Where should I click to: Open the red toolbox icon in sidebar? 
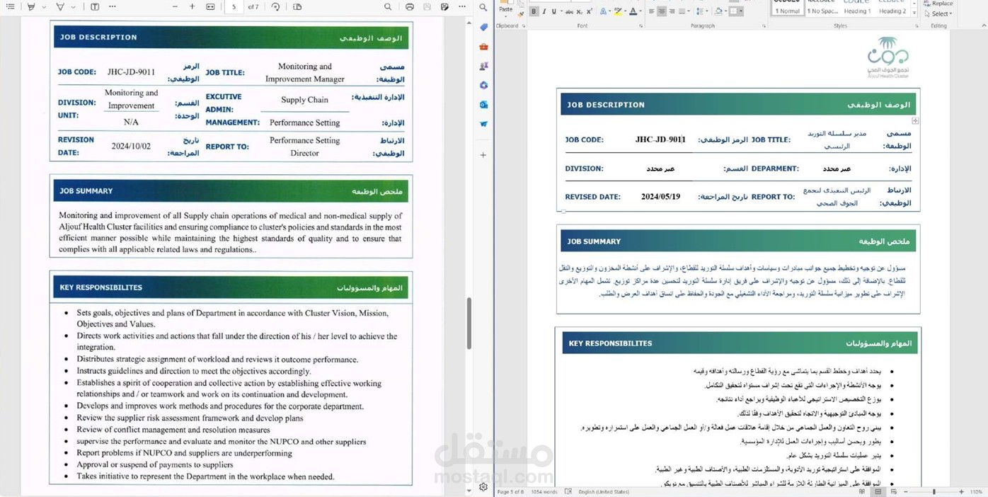[x=483, y=47]
